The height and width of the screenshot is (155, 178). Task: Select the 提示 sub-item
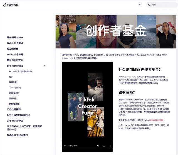(x=11, y=77)
